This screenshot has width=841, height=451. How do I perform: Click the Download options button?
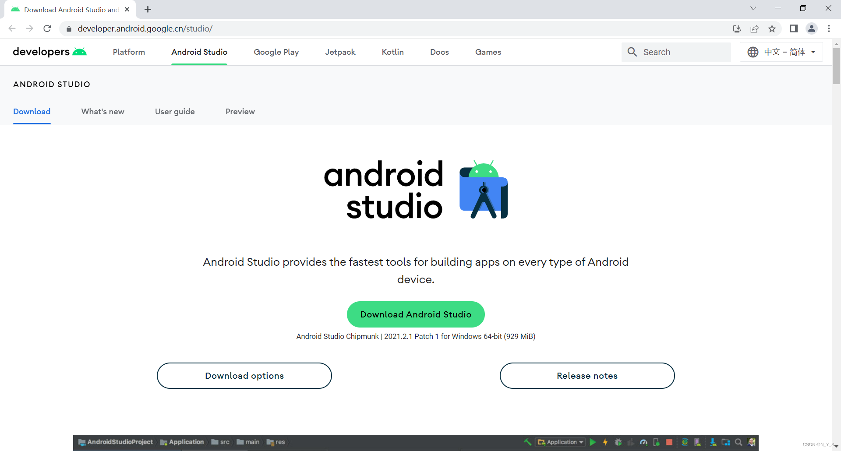click(244, 376)
